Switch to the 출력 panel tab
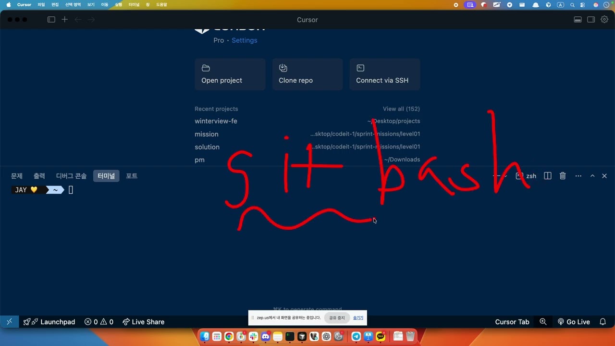The image size is (615, 346). 39,176
